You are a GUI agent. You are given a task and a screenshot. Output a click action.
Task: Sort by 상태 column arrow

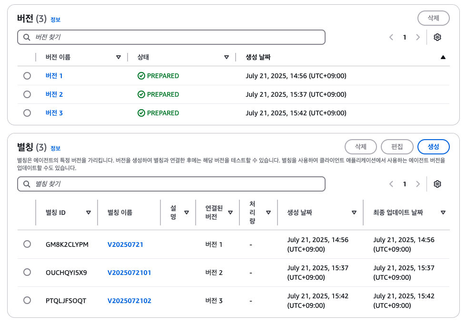[227, 57]
